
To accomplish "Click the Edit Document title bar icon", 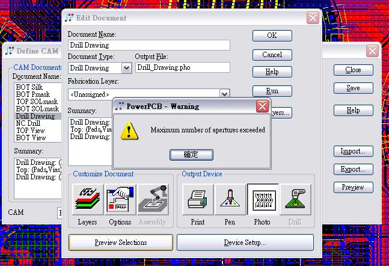I will coord(69,18).
